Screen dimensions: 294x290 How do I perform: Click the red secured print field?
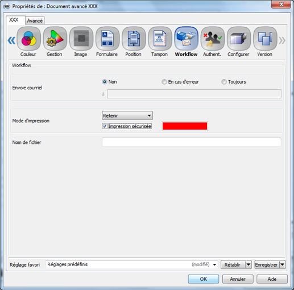click(185, 126)
